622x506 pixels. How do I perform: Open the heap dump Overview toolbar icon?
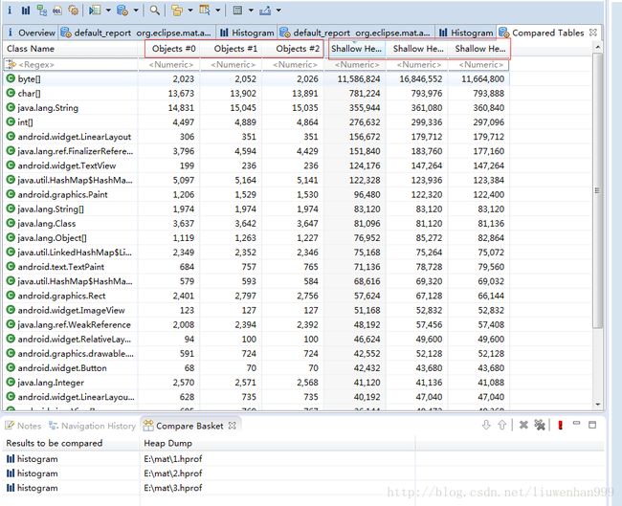click(10, 11)
